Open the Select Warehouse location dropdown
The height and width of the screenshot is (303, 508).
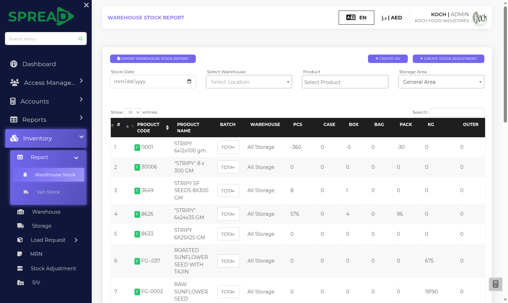(249, 82)
